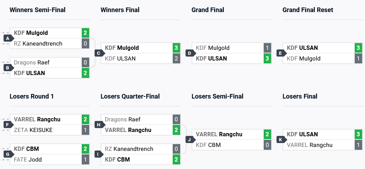This screenshot has height=169, width=365.
Task: Open match K badge in Losers Final
Action: coord(280,139)
